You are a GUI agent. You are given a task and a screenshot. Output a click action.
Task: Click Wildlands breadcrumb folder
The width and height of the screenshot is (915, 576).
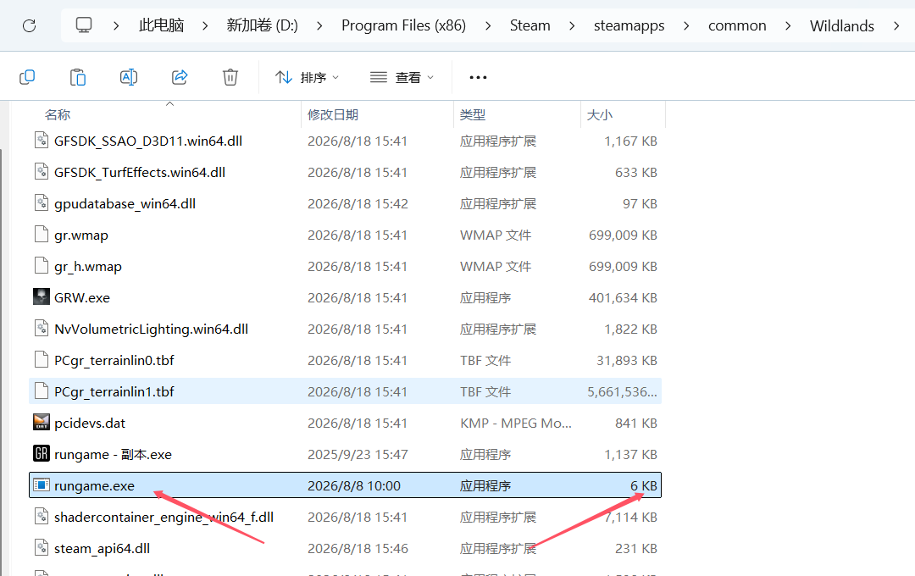pos(842,25)
